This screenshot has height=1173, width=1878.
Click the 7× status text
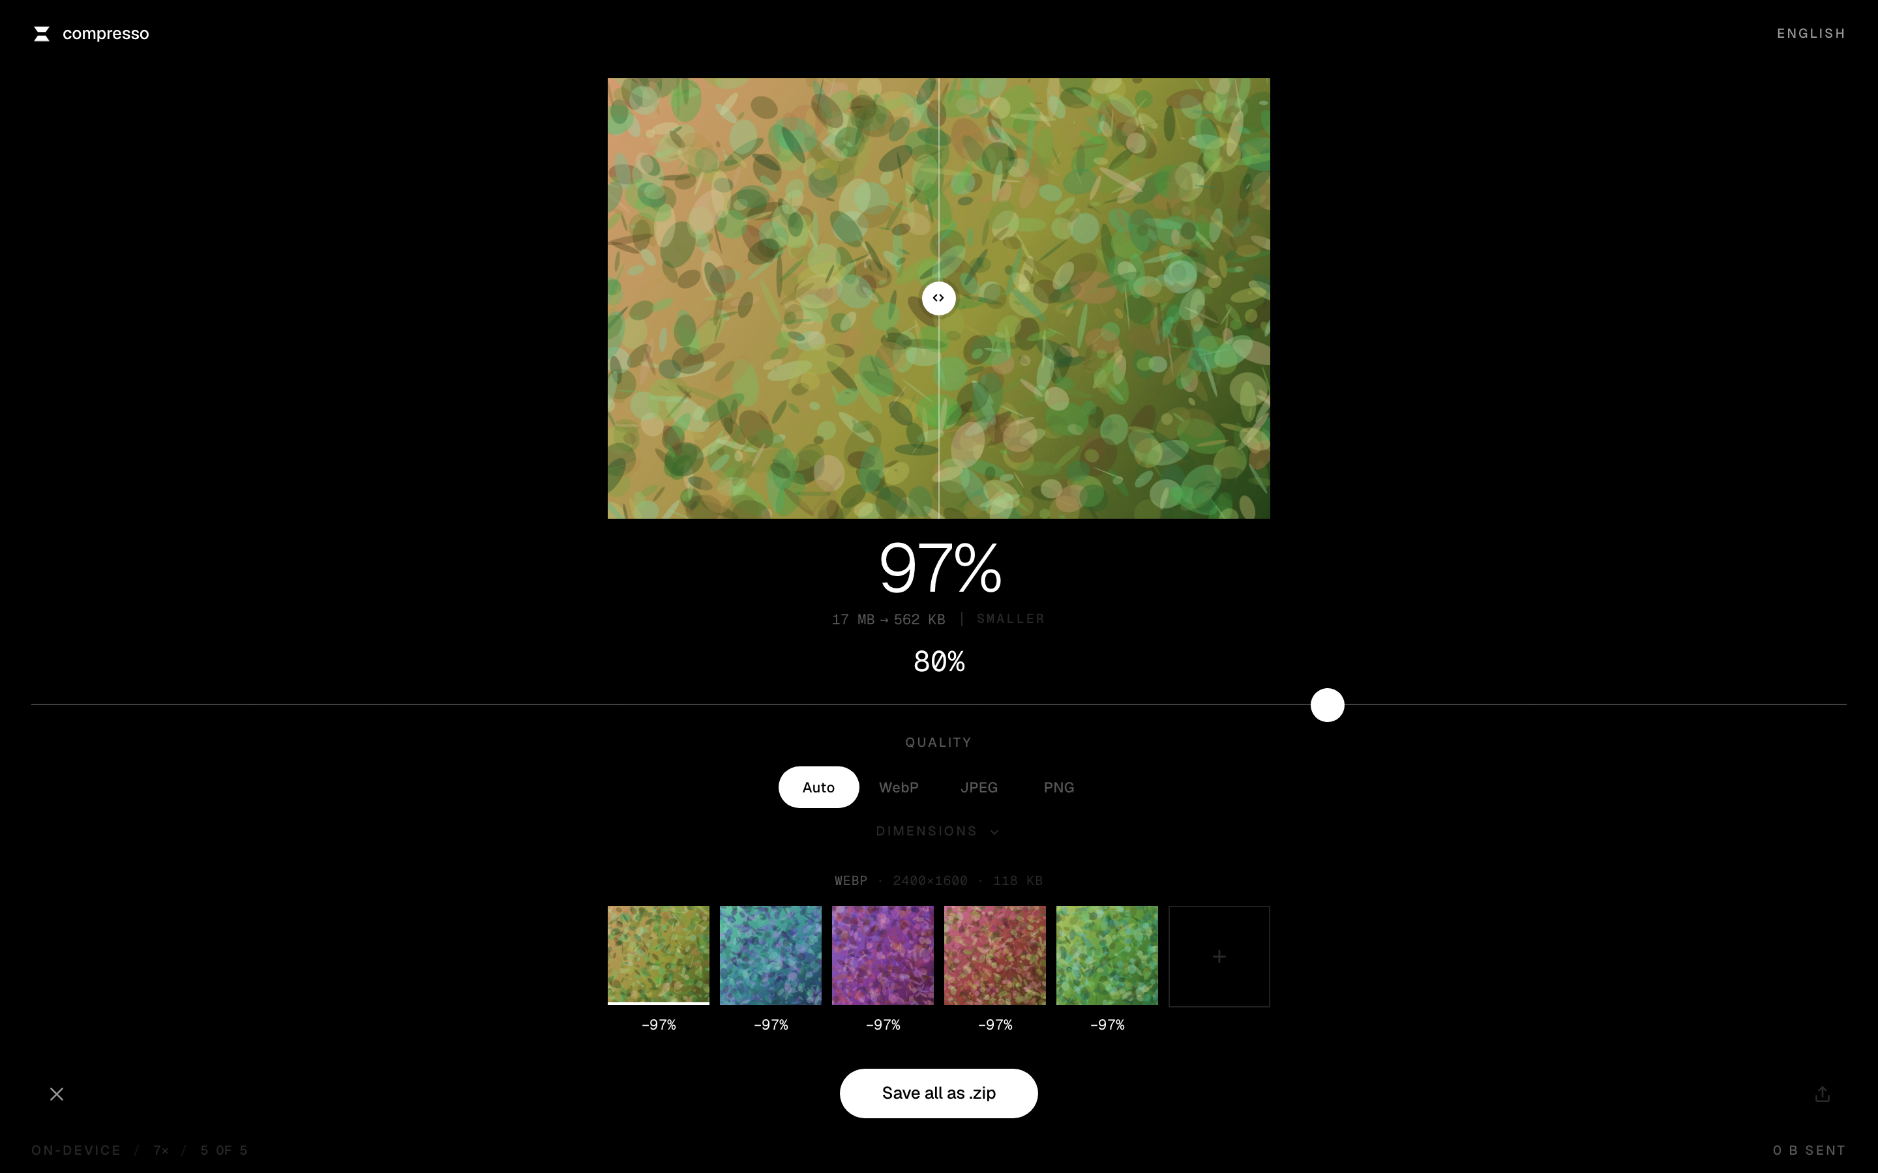[x=160, y=1150]
